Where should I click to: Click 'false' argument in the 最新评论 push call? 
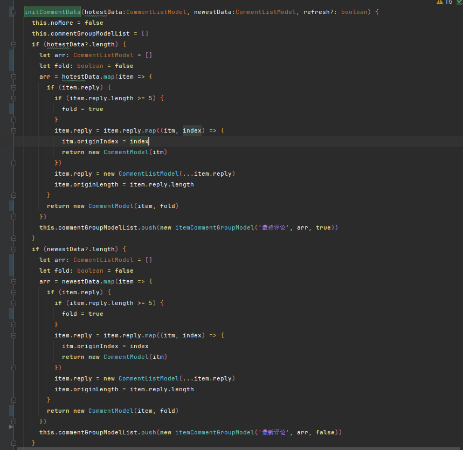coord(325,432)
